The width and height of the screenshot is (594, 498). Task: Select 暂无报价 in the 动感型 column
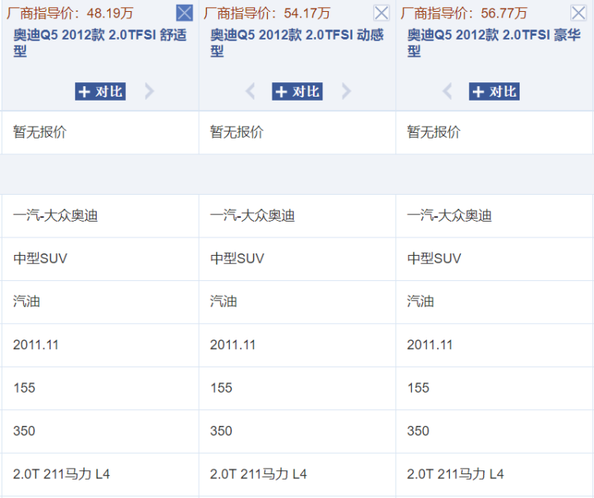[237, 132]
